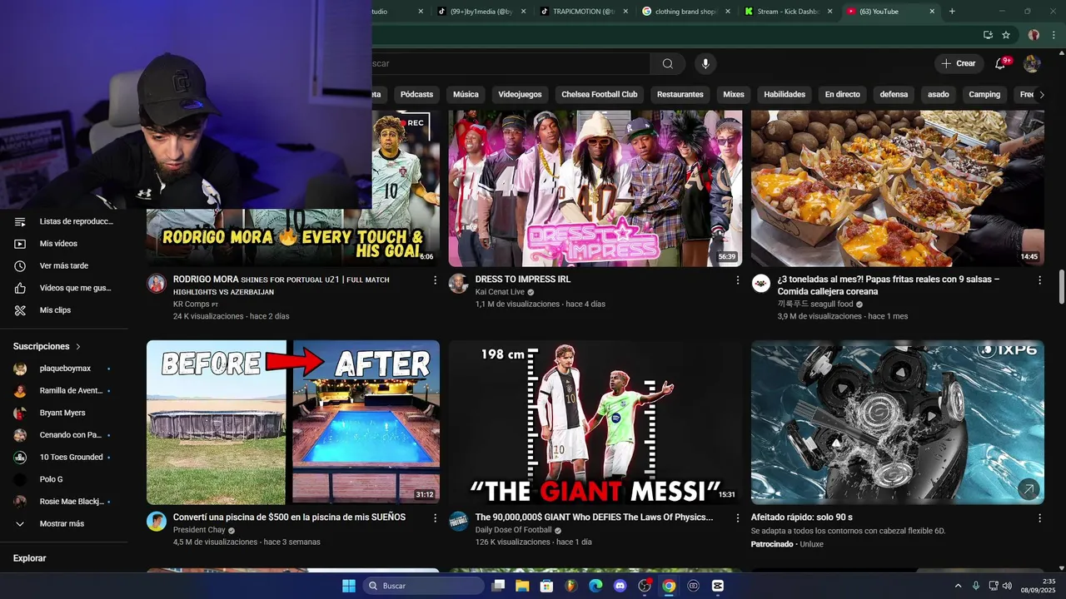Play DRESS TO IMPRESS video thumbnail

click(595, 188)
